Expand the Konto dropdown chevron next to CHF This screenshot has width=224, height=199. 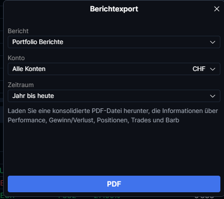[x=213, y=69]
